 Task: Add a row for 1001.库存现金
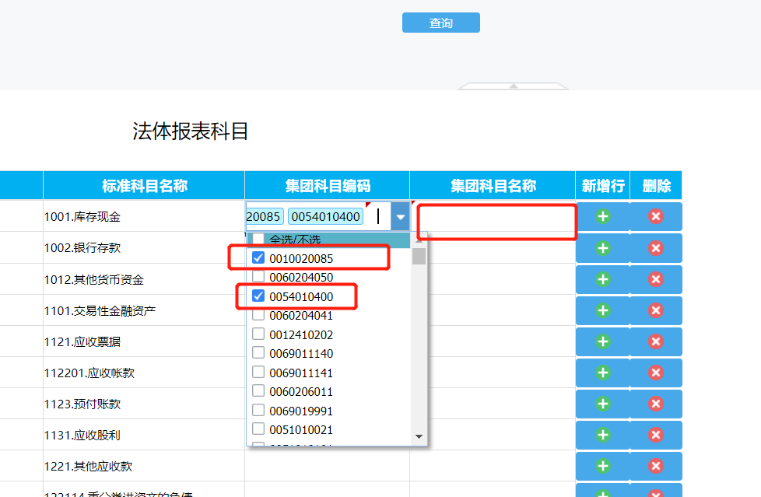tap(603, 216)
